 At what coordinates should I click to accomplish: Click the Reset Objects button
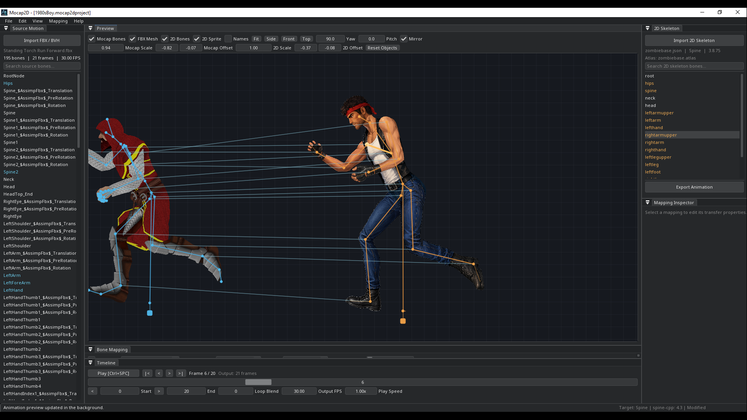click(x=382, y=48)
